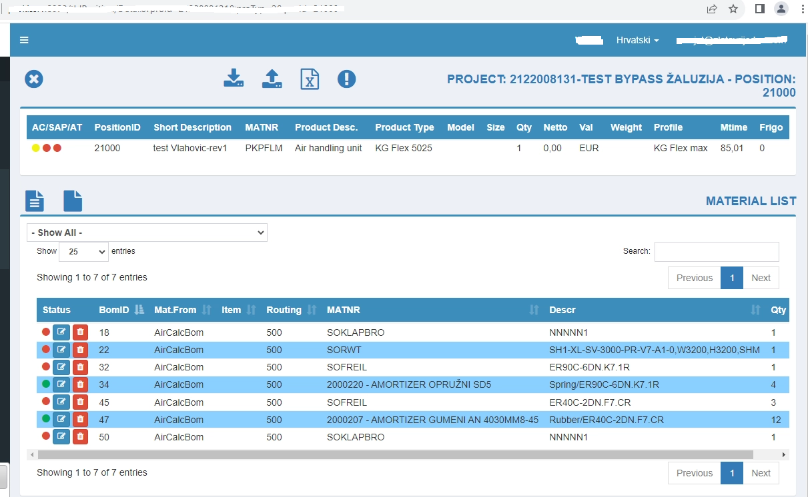This screenshot has width=808, height=497.
Task: Delete BomID 34 row
Action: click(x=80, y=384)
